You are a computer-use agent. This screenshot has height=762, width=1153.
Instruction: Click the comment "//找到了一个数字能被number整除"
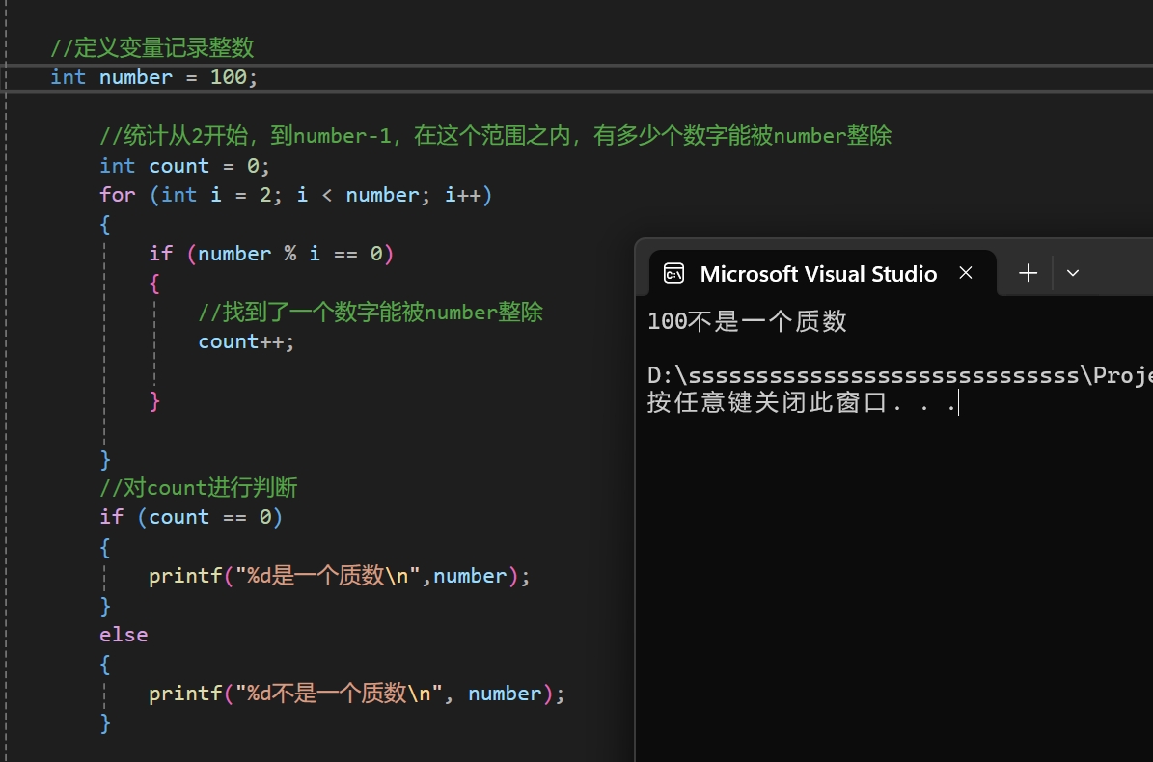click(371, 313)
